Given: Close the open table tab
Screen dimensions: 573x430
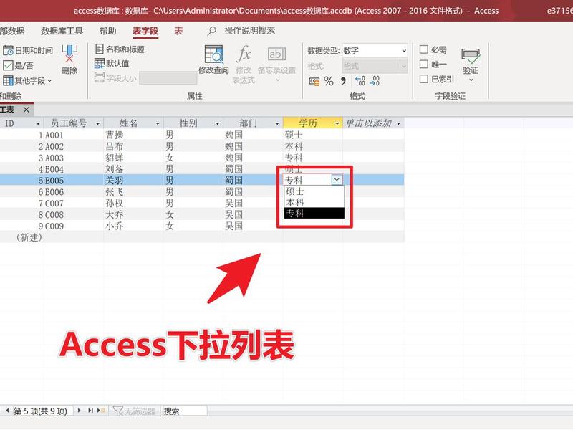Looking at the screenshot, I should [26, 110].
